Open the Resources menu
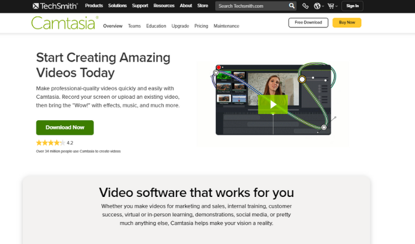The image size is (415, 244). pyautogui.click(x=164, y=6)
